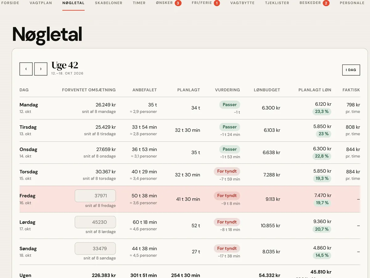Click Mandag's 23,3 % wage percentage
370x278 pixels.
tap(322, 112)
